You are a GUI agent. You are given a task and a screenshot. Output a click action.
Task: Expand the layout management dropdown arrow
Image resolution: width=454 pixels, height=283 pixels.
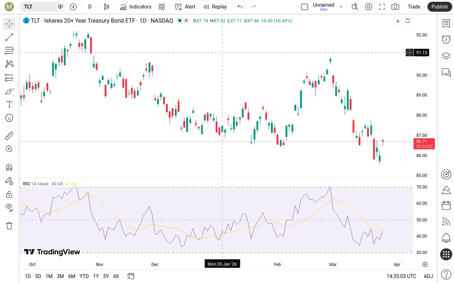tap(341, 6)
